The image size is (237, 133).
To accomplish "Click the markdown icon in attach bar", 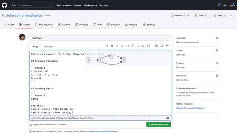I will [168, 118].
